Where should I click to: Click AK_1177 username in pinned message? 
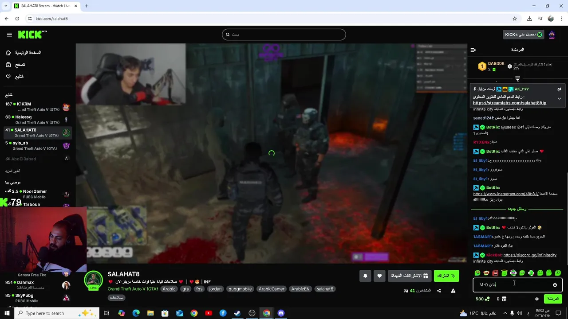(x=521, y=89)
